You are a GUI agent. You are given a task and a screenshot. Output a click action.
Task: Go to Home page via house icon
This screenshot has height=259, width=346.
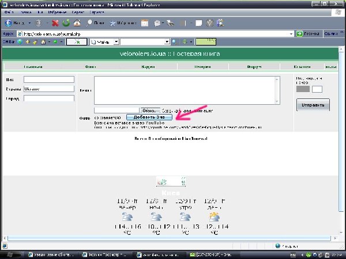pos(77,24)
